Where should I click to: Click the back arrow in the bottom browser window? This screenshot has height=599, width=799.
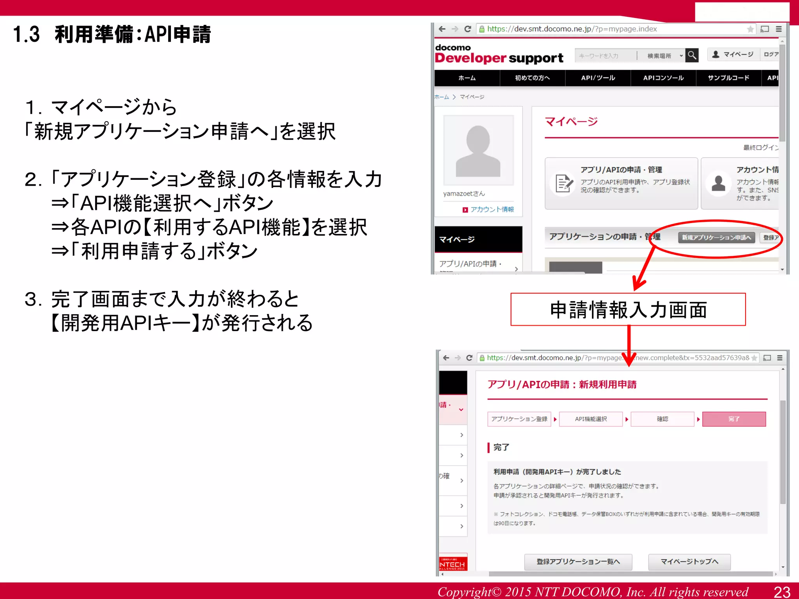coord(446,358)
